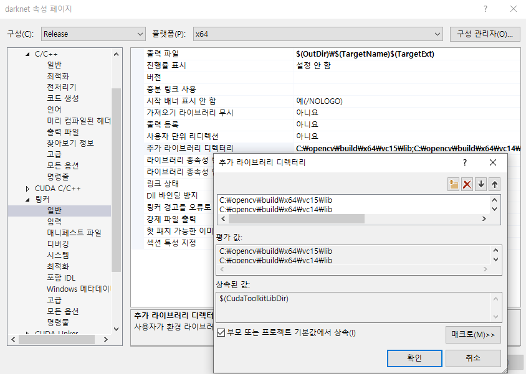Viewport: 526px width, 374px height.
Task: Select 최적화 under C/C++
Action: 58,76
